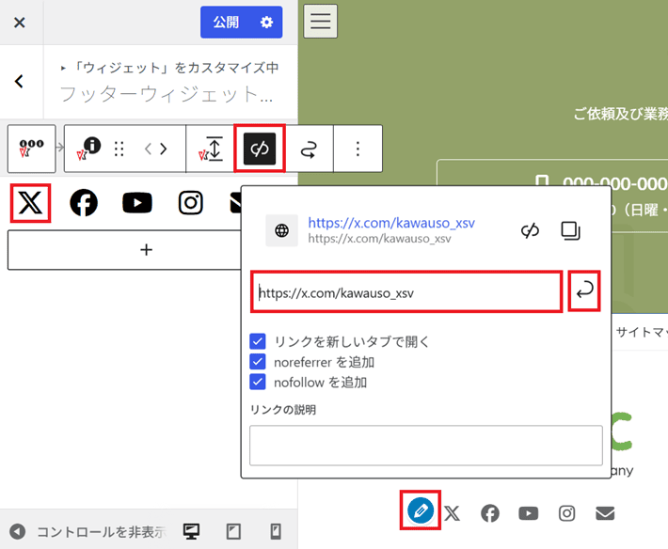
Task: Open publish settings gear icon
Action: pyautogui.click(x=266, y=23)
